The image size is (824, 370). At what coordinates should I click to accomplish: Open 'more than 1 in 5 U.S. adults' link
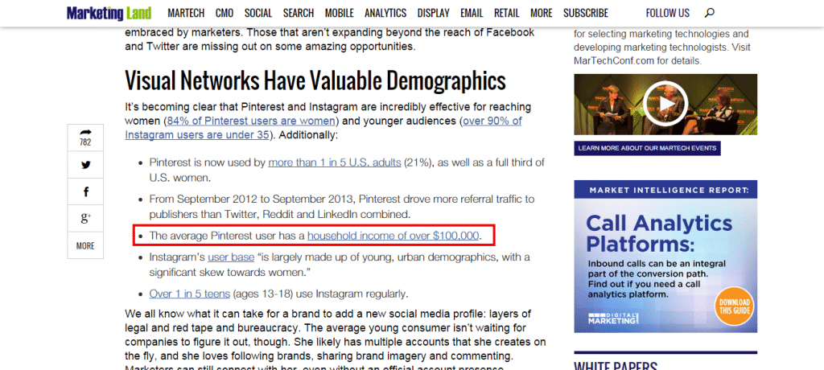point(335,162)
